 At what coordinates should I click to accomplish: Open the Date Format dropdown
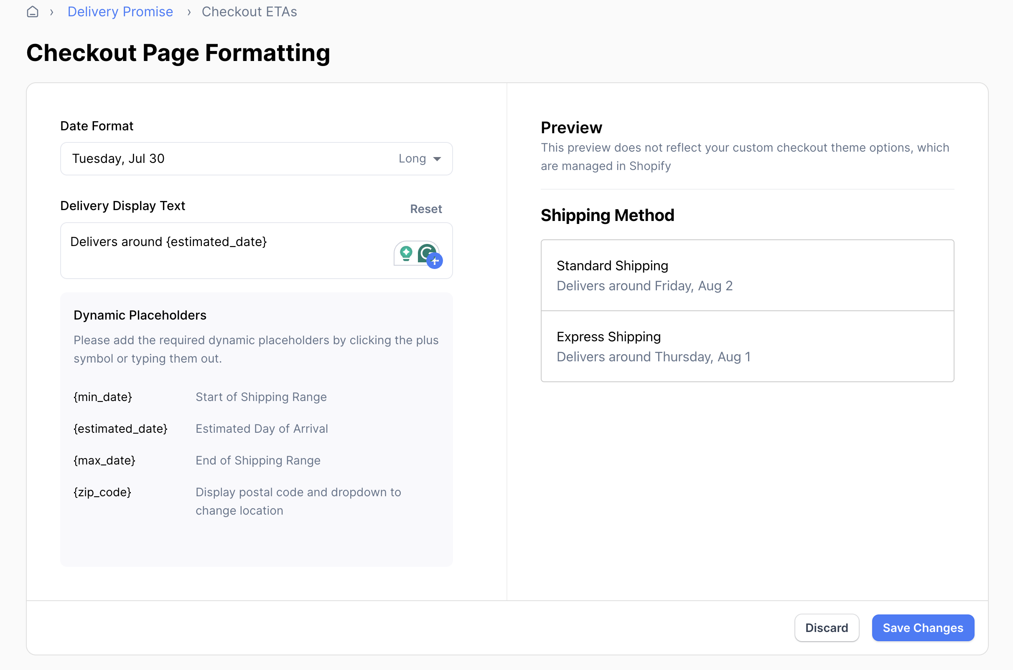[257, 159]
